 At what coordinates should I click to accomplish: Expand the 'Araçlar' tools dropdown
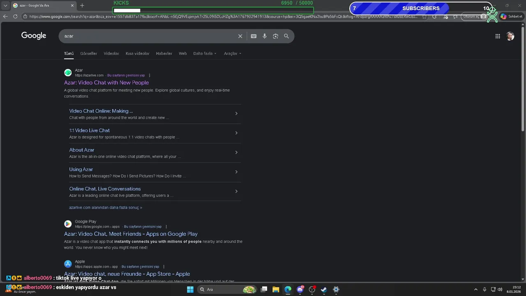click(x=233, y=53)
